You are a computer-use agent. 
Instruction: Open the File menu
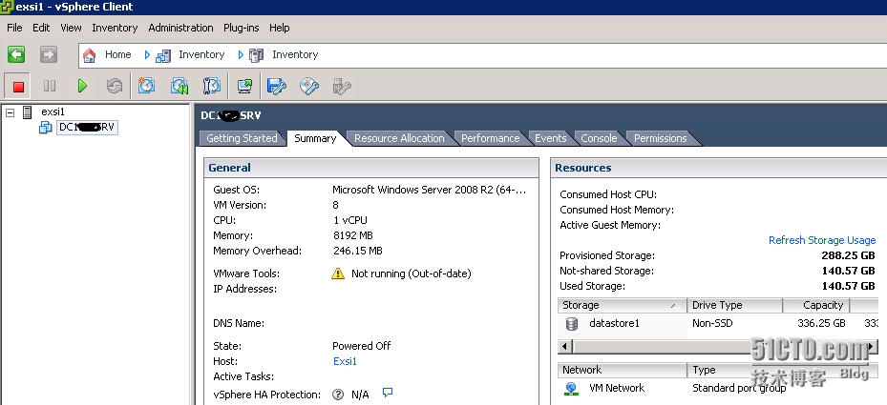point(14,28)
